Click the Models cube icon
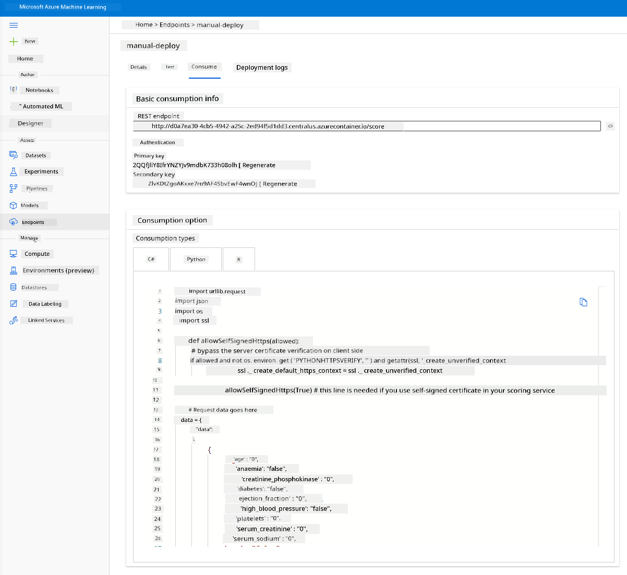Screen dimensions: 627x575 (14, 205)
